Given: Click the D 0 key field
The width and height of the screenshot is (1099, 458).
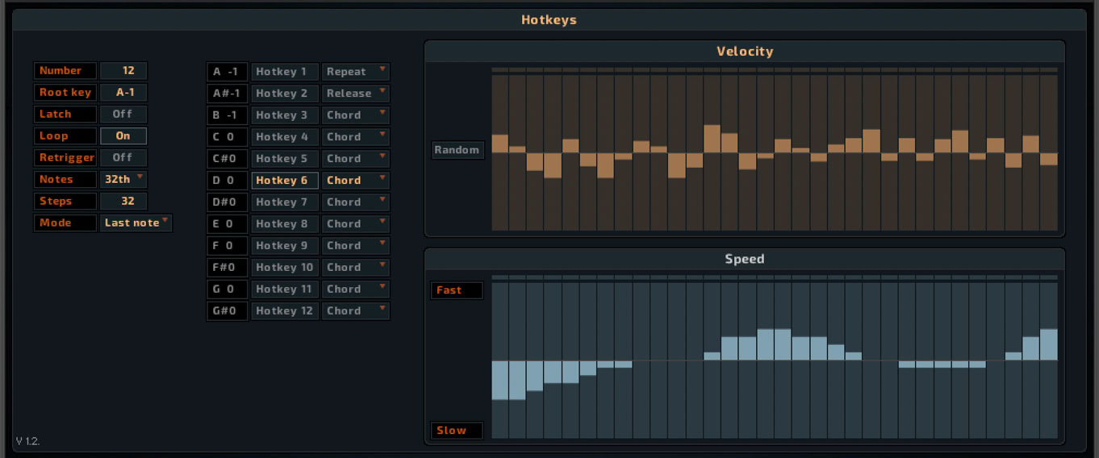Looking at the screenshot, I should point(228,181).
